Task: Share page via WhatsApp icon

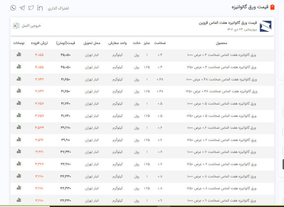Action: coord(13,8)
